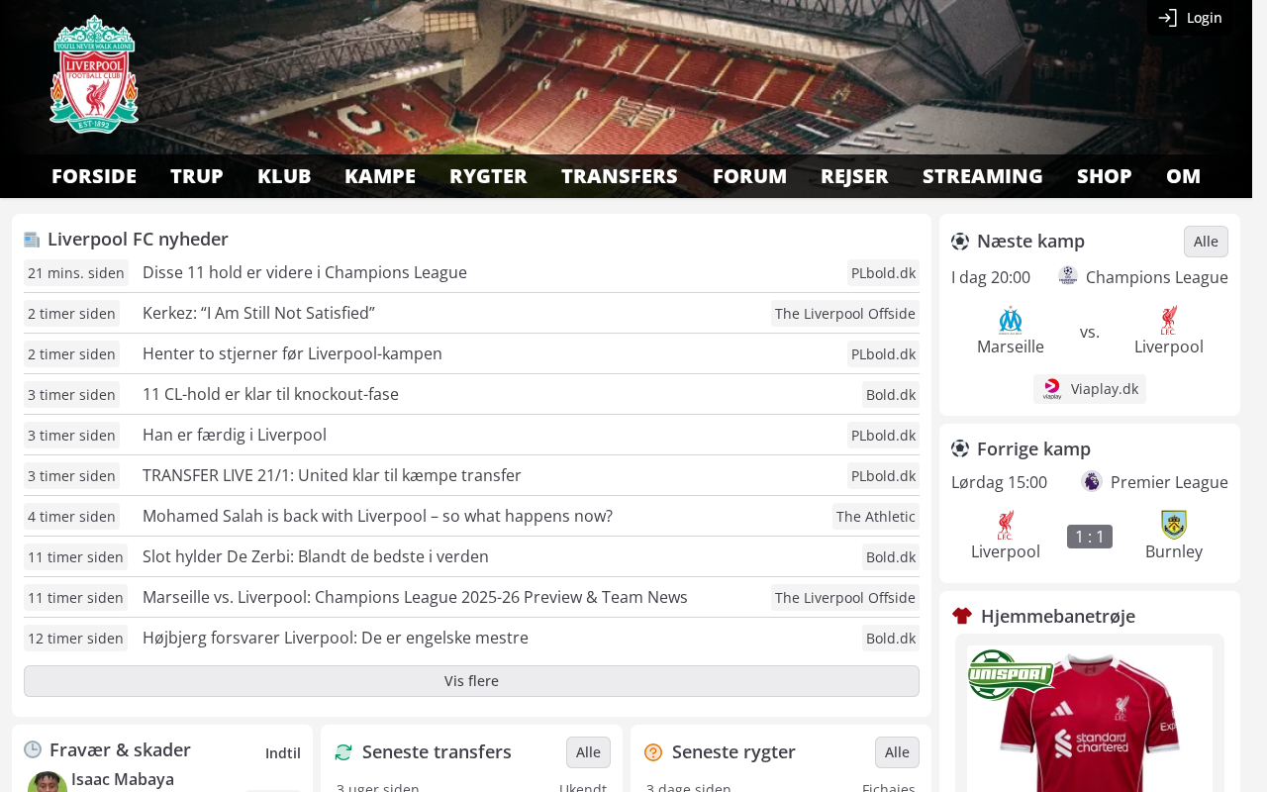The width and height of the screenshot is (1267, 792).
Task: Click The Athletic source tag
Action: (876, 517)
